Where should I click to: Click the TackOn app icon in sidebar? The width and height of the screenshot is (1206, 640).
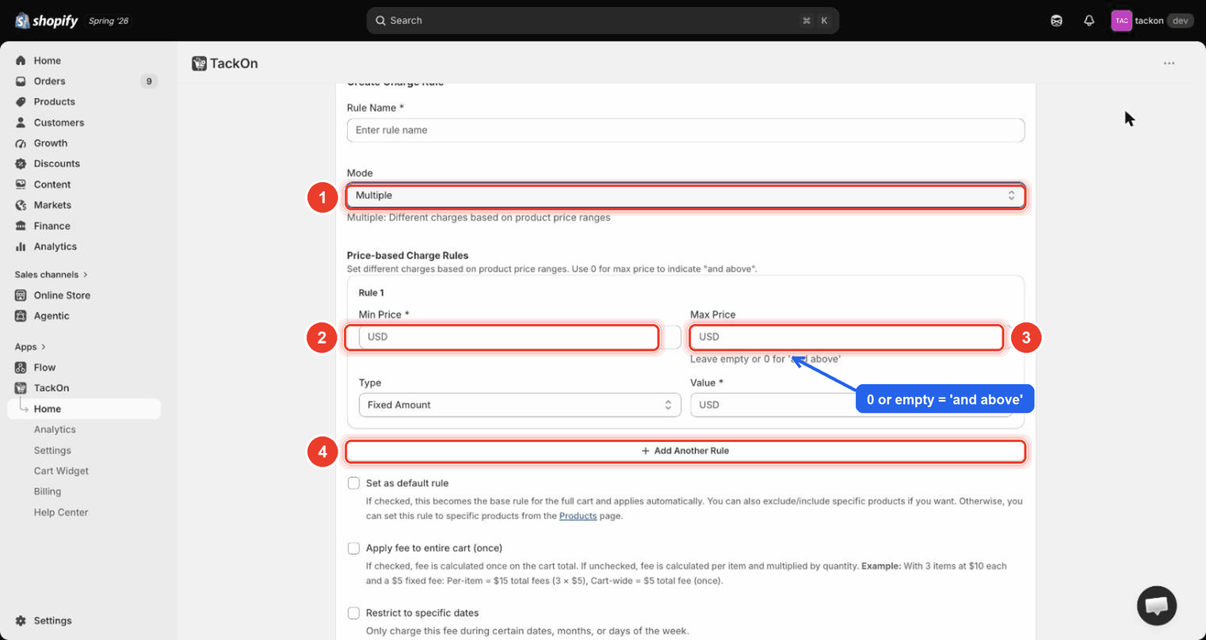coord(21,388)
